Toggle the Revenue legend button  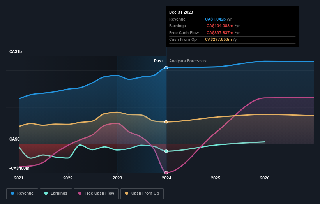pyautogui.click(x=22, y=193)
